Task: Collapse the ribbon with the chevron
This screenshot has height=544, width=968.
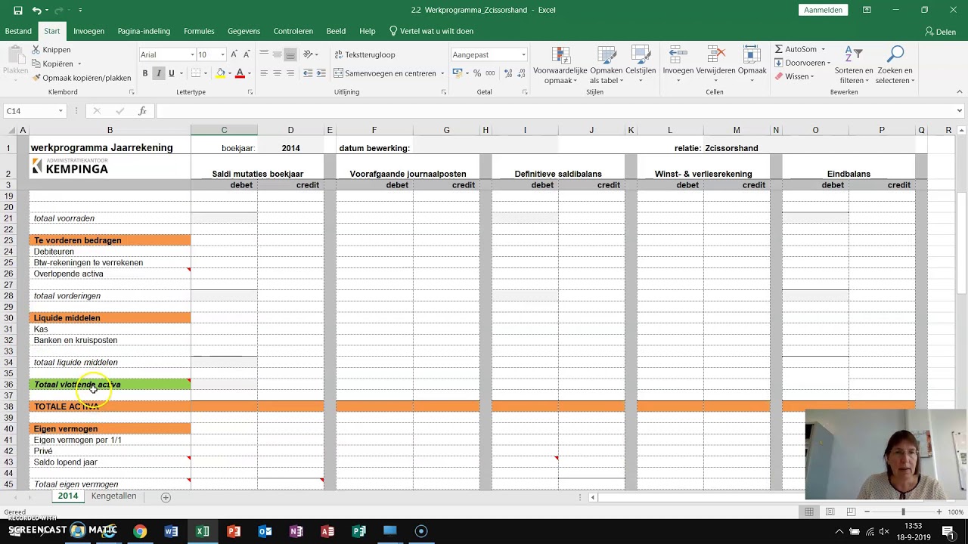Action: (959, 92)
